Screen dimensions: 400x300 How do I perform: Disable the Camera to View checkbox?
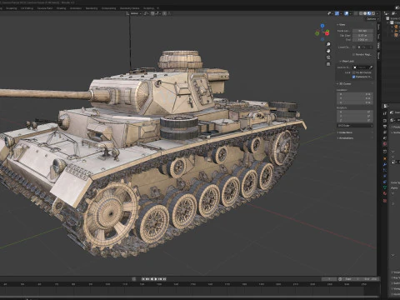point(353,77)
